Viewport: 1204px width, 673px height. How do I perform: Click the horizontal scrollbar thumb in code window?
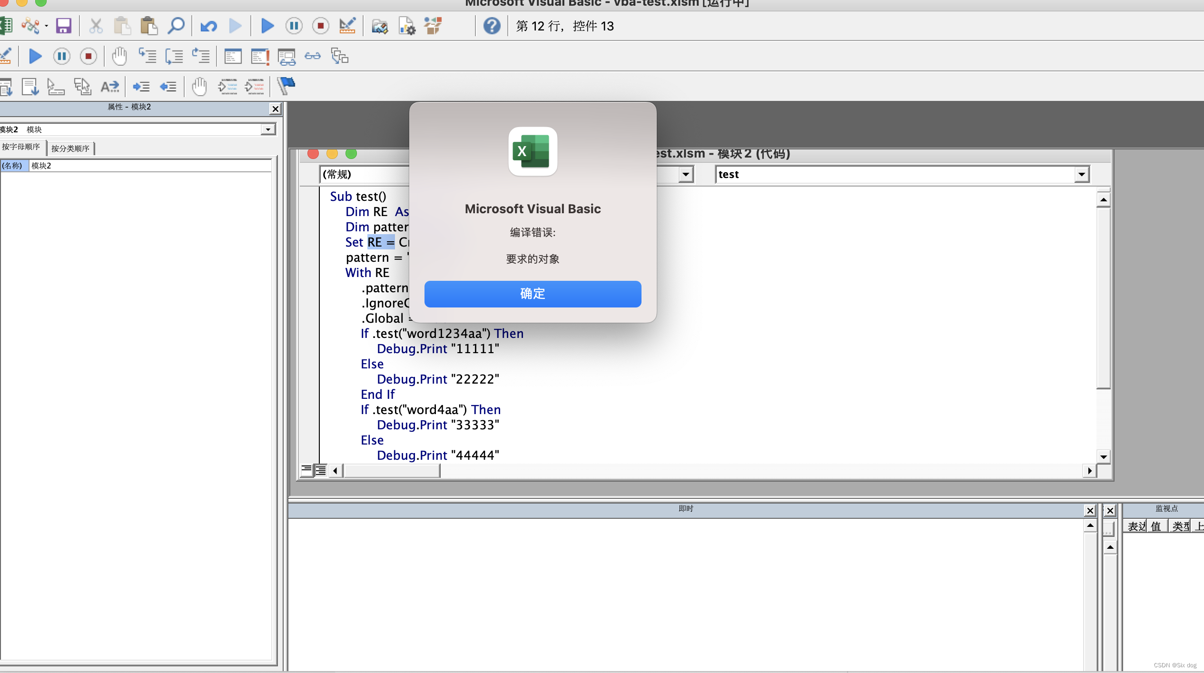pyautogui.click(x=392, y=470)
